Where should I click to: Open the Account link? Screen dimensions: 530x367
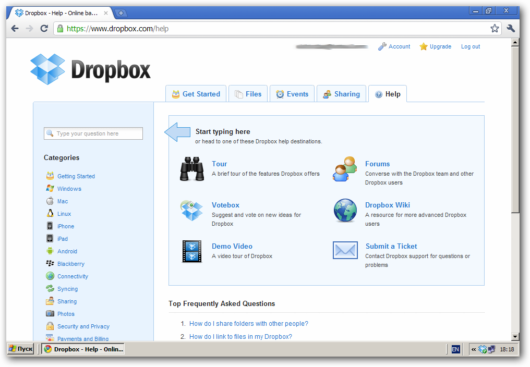tap(399, 46)
